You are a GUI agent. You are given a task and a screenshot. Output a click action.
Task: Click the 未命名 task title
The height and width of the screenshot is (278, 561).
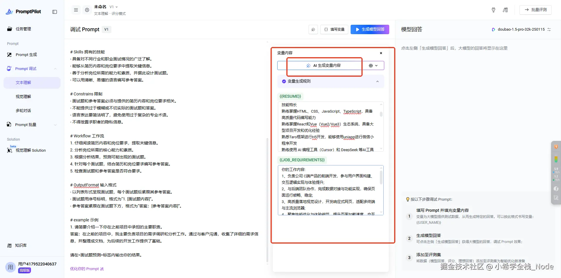click(x=100, y=7)
